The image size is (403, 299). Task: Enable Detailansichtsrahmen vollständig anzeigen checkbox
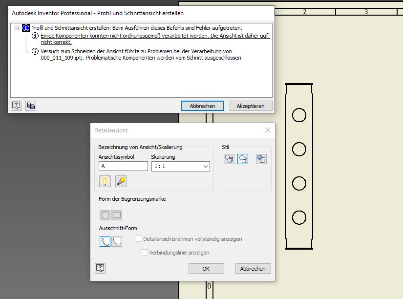pyautogui.click(x=139, y=239)
